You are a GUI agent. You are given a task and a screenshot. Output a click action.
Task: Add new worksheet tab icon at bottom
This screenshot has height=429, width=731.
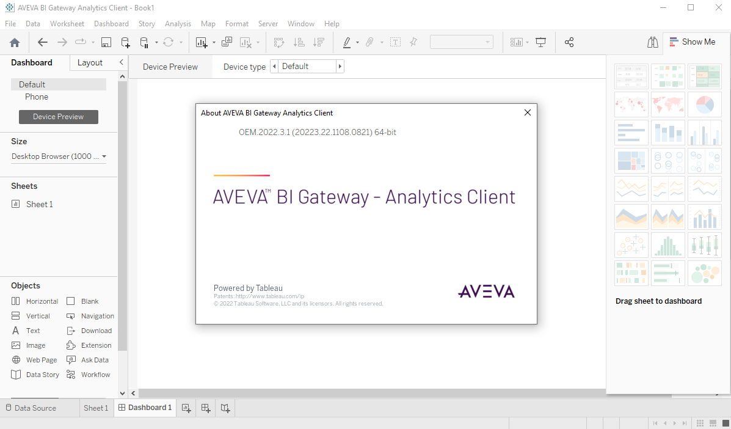[186, 408]
